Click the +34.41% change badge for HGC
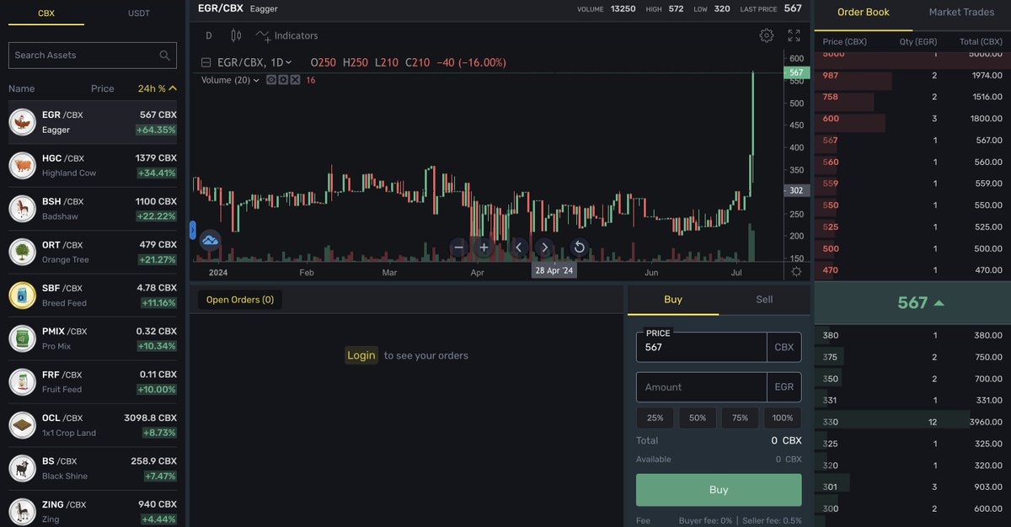The height and width of the screenshot is (527, 1011). point(156,173)
